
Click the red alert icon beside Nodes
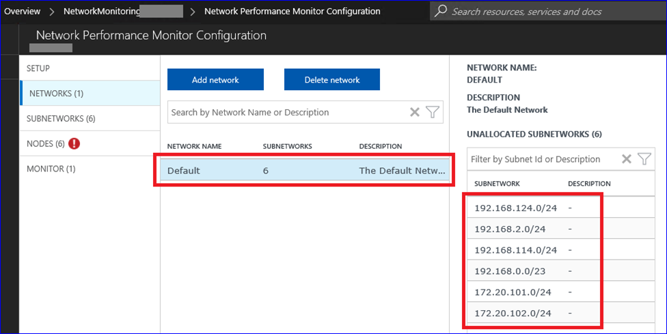74,143
